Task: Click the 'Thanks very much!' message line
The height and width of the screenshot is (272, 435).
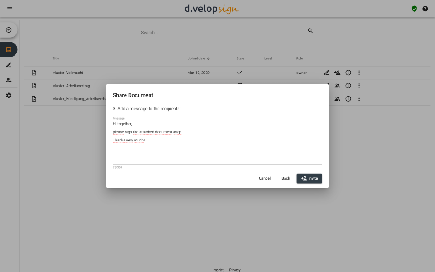Action: tap(128, 140)
